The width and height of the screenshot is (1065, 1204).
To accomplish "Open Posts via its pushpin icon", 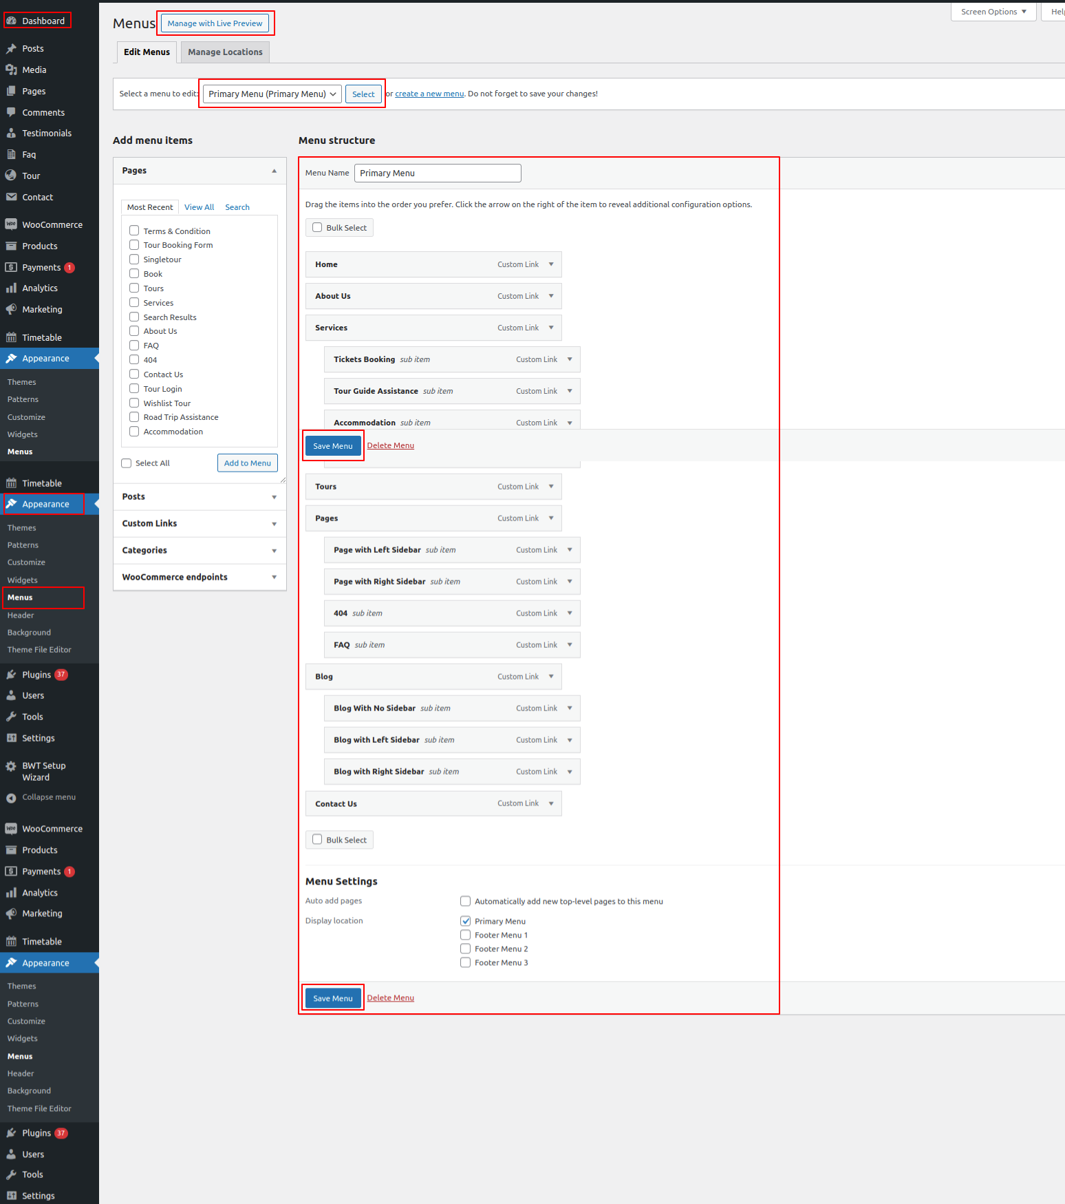I will click(x=11, y=49).
